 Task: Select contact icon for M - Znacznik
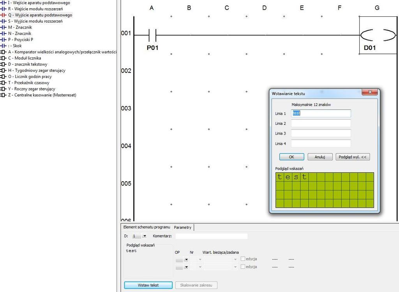[3, 27]
